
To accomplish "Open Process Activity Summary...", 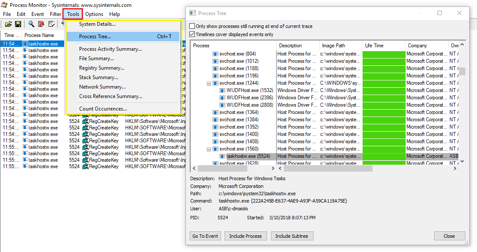I will (x=123, y=49).
